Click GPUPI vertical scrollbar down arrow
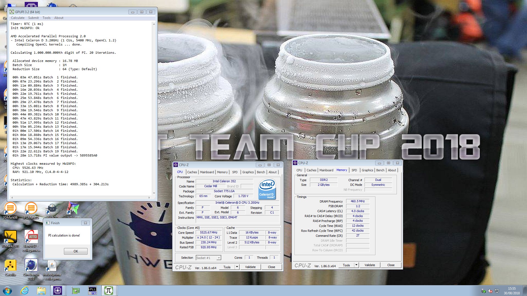 154,193
